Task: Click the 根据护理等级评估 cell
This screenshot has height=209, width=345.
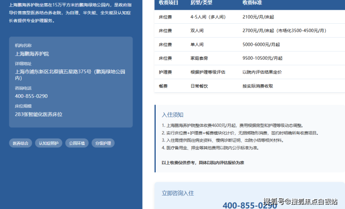Action: pyautogui.click(x=208, y=72)
